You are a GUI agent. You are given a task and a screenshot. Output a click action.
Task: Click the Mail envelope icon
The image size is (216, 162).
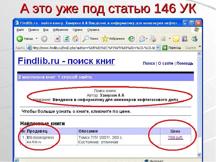(x=142, y=39)
